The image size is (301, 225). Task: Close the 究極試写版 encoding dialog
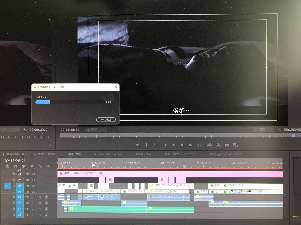[116, 87]
